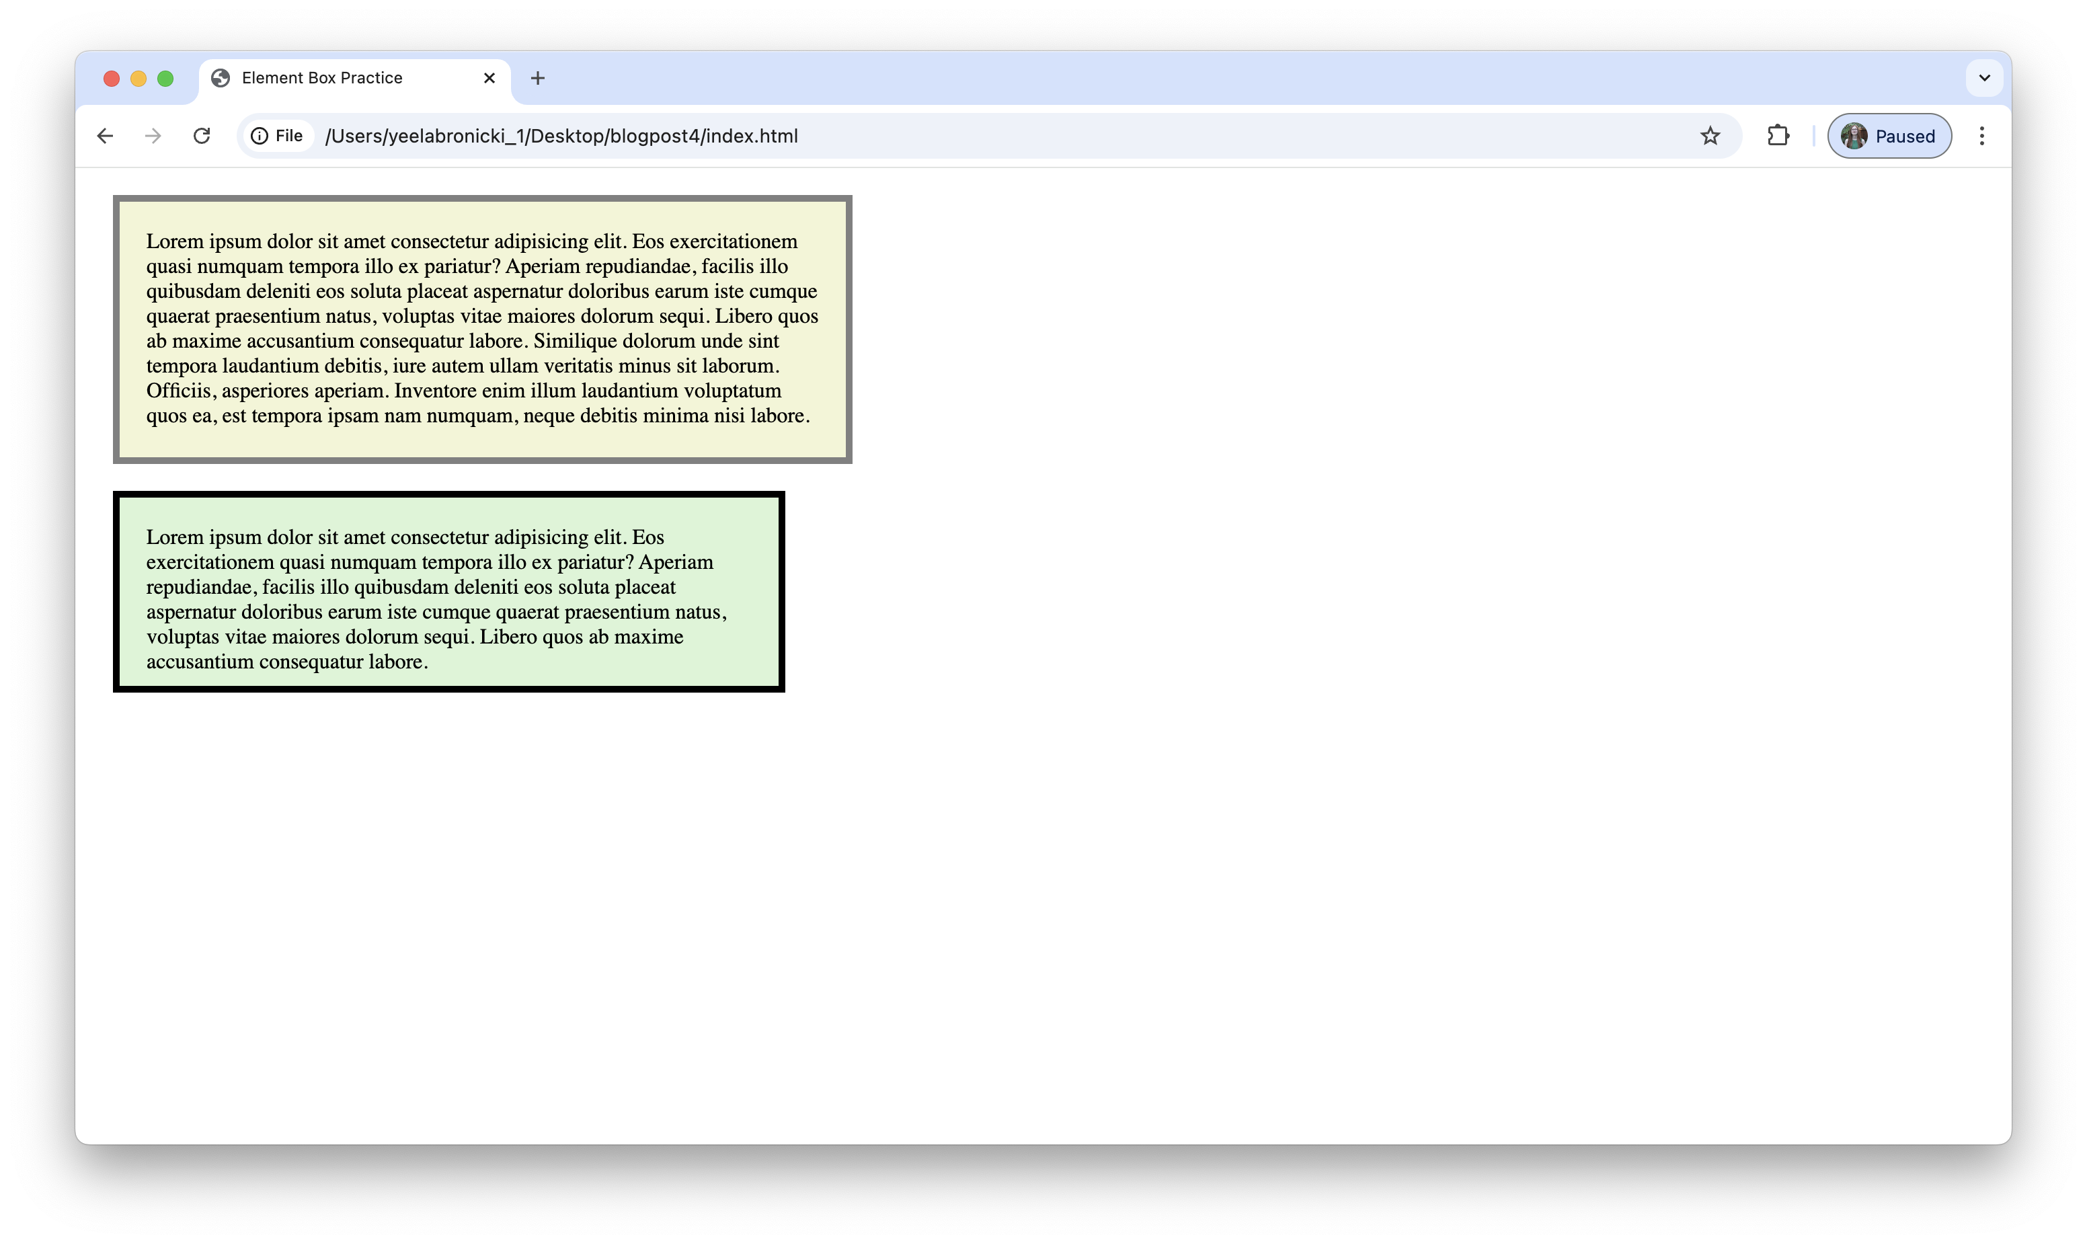Open the Extensions puzzle icon
The height and width of the screenshot is (1244, 2087).
pos(1778,136)
